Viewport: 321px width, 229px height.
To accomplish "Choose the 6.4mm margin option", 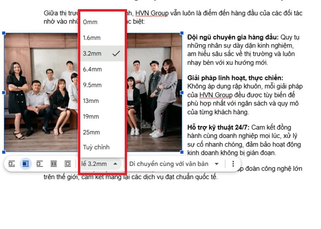I will 102,69.
